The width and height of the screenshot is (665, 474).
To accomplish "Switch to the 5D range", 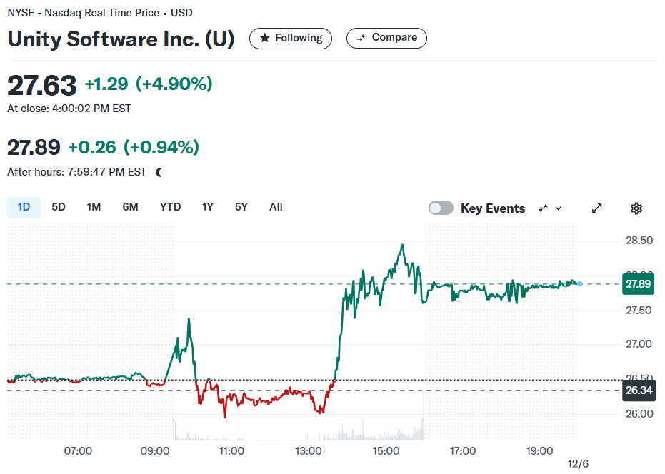I will coord(59,207).
